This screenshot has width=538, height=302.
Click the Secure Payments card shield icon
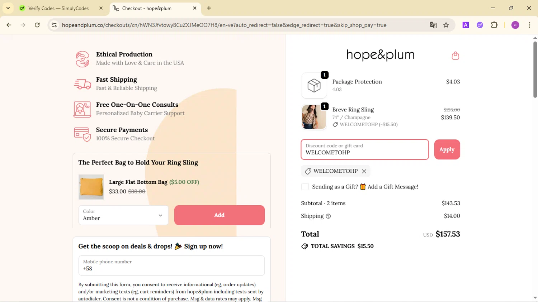(x=82, y=134)
